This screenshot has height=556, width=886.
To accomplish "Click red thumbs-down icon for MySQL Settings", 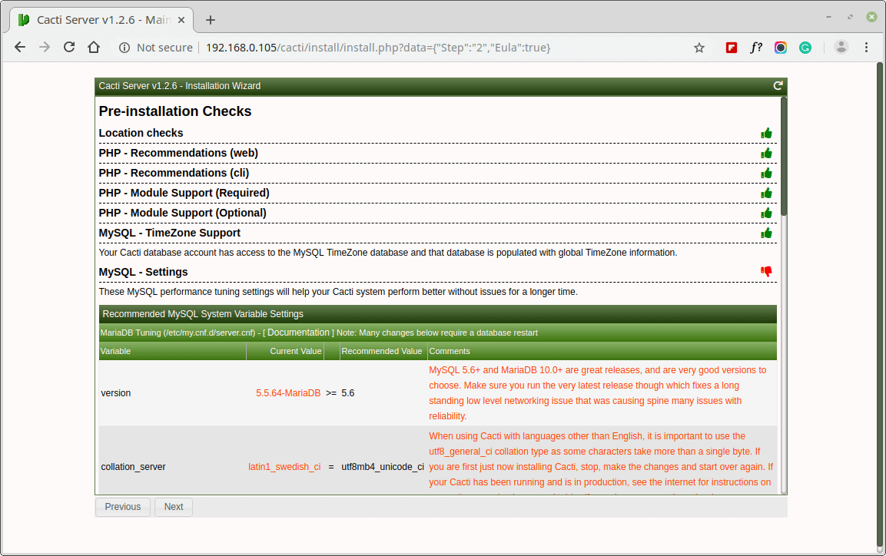I will 766,272.
